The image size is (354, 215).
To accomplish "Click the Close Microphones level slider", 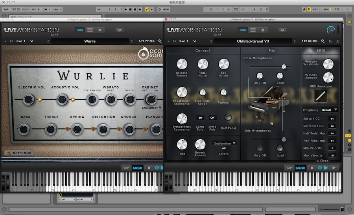I will pos(270,67).
